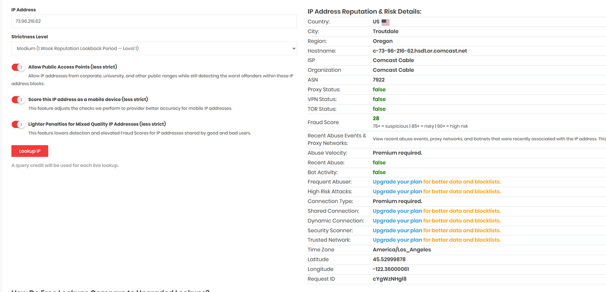606x292 pixels.
Task: Disable Score as mobile device switch
Action: [18, 100]
